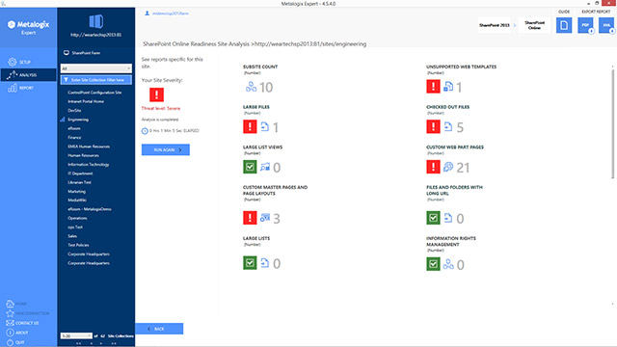Click the Long URL green check icon

tap(433, 218)
